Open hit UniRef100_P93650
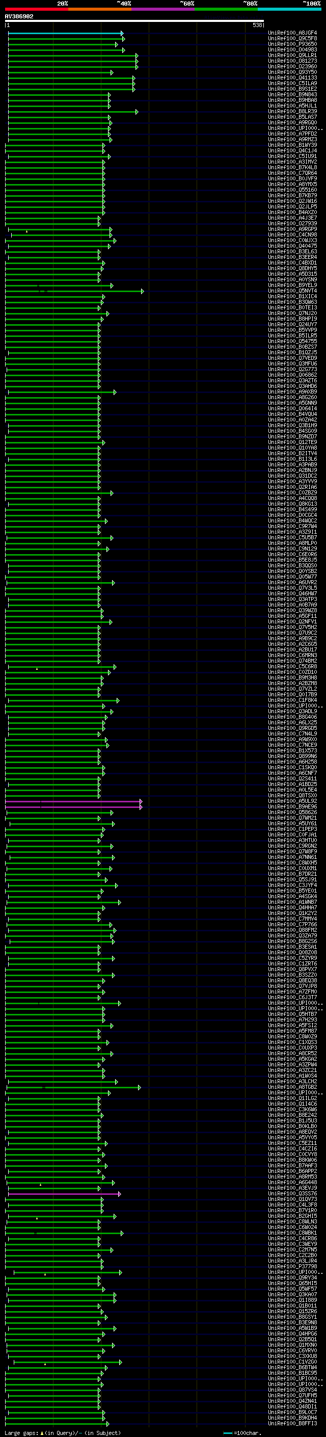The image size is (326, 1437). 292,45
